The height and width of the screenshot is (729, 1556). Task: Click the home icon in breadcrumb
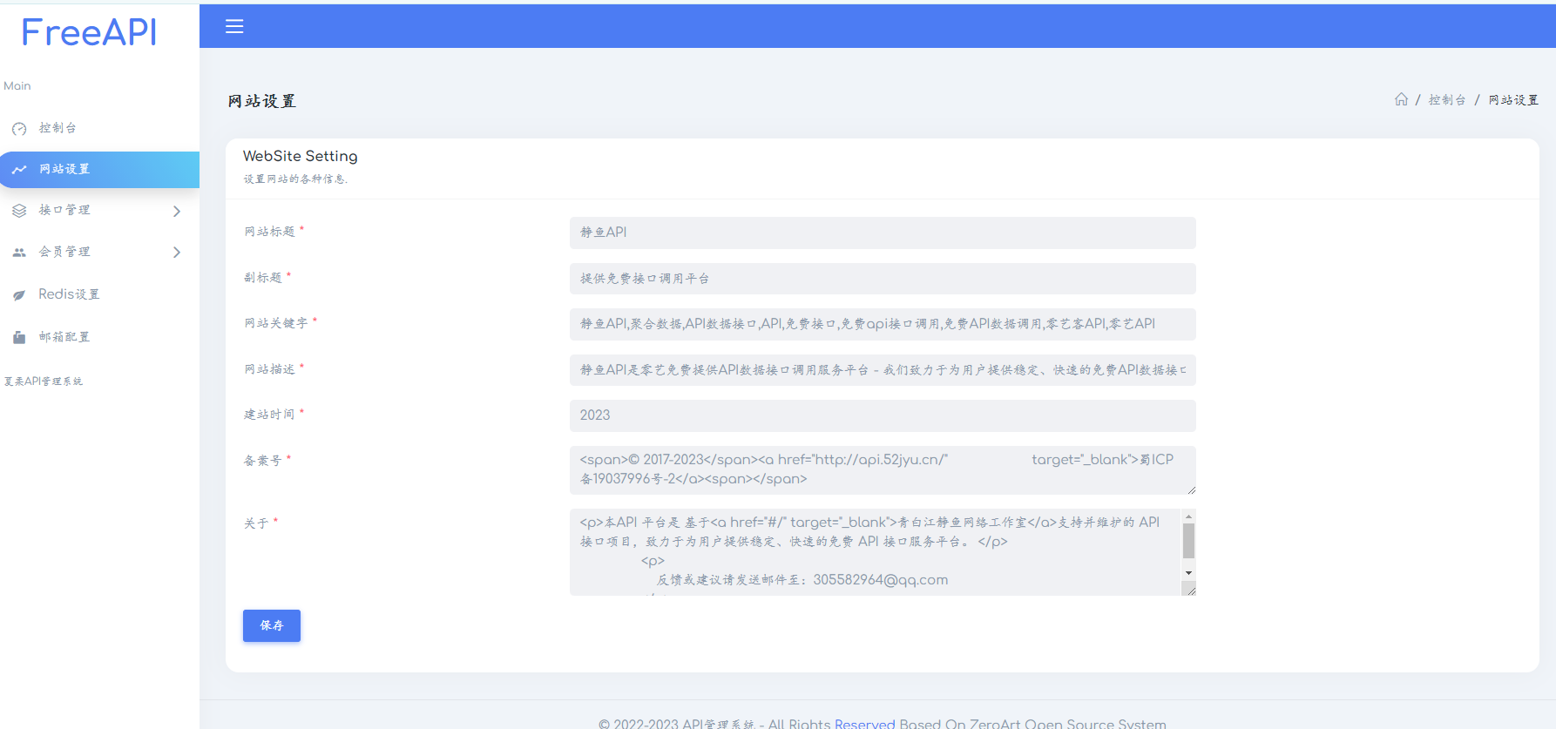click(1401, 99)
